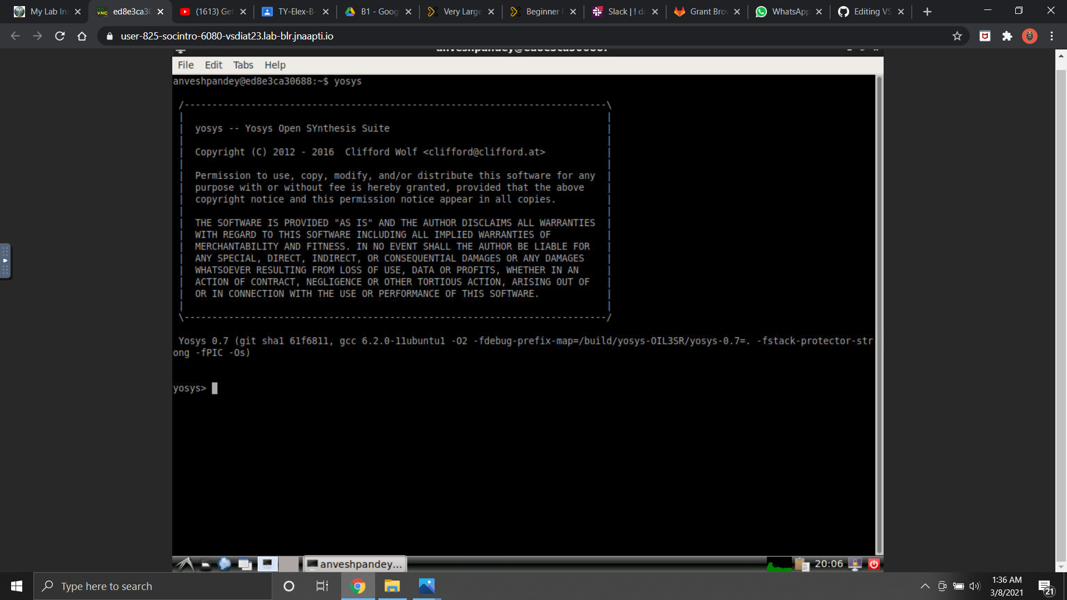
Task: Click the site lock icon
Action: tap(109, 36)
